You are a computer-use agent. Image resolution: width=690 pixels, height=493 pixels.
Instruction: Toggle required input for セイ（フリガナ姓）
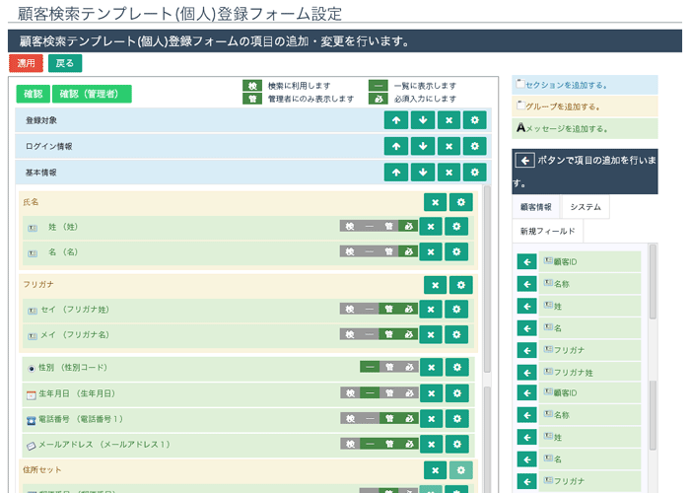408,310
